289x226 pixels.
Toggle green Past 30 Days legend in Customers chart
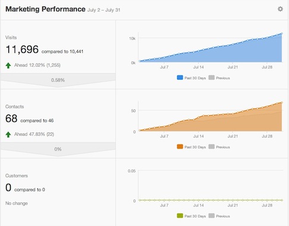coord(191,216)
